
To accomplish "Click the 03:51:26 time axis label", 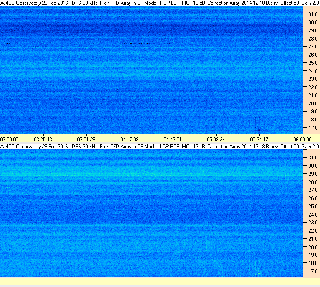I will (x=86, y=140).
